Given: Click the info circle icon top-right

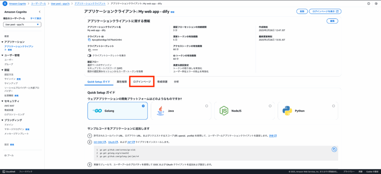Looking at the screenshot, I should click(x=368, y=4).
